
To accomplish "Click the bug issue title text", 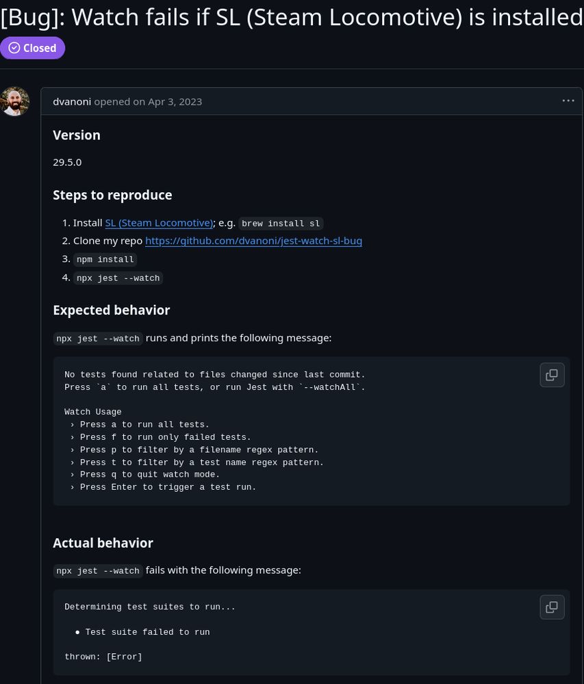I will point(292,16).
